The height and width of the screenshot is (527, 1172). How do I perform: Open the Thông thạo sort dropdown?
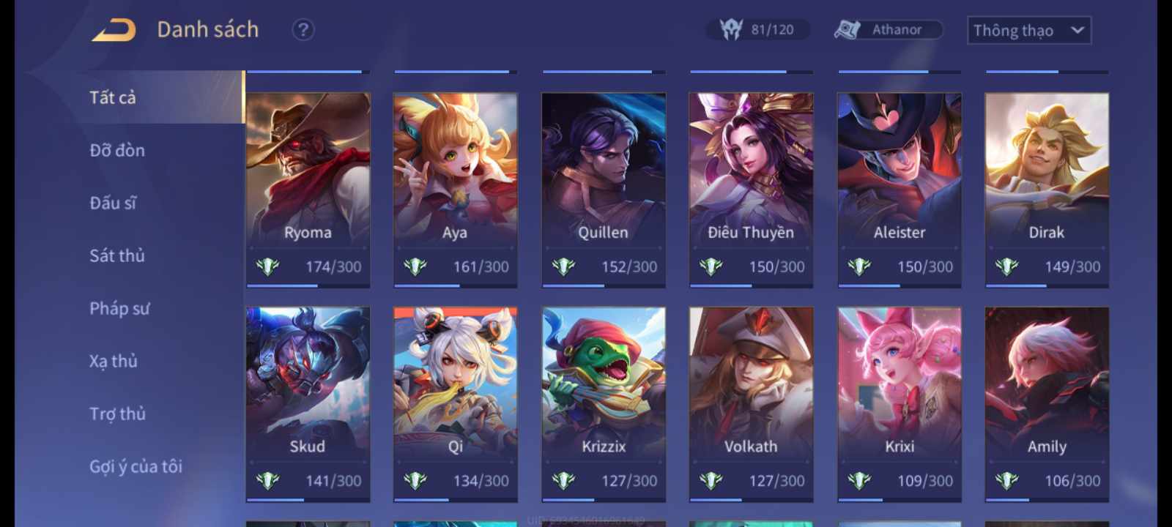click(1029, 30)
